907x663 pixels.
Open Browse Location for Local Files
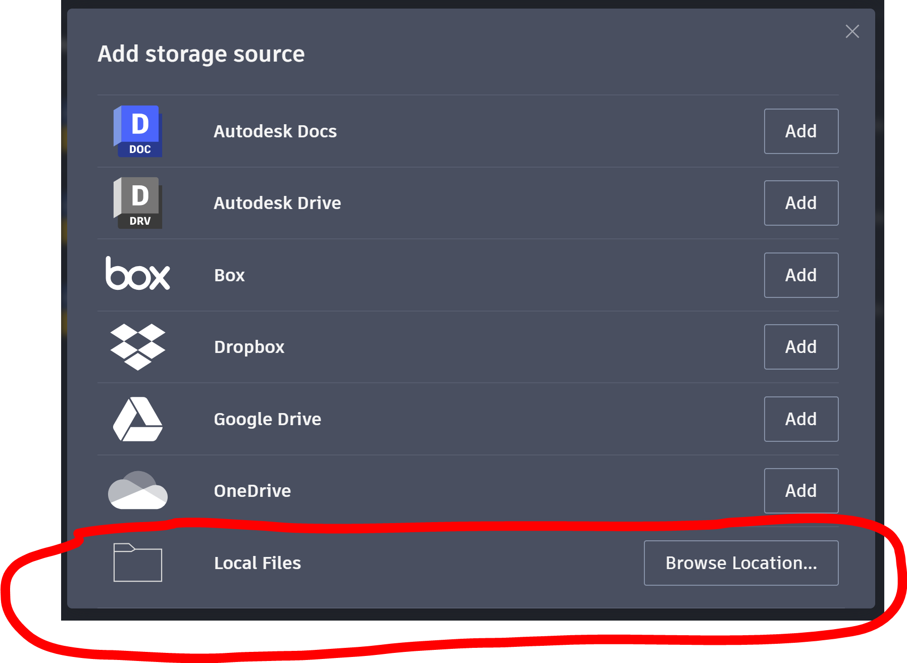pyautogui.click(x=741, y=563)
